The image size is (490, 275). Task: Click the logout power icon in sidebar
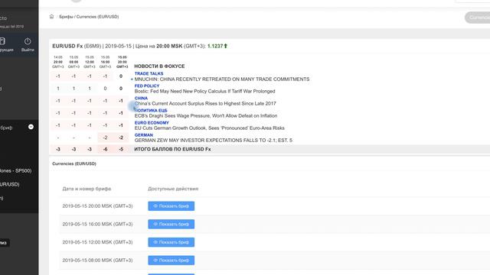(x=28, y=41)
